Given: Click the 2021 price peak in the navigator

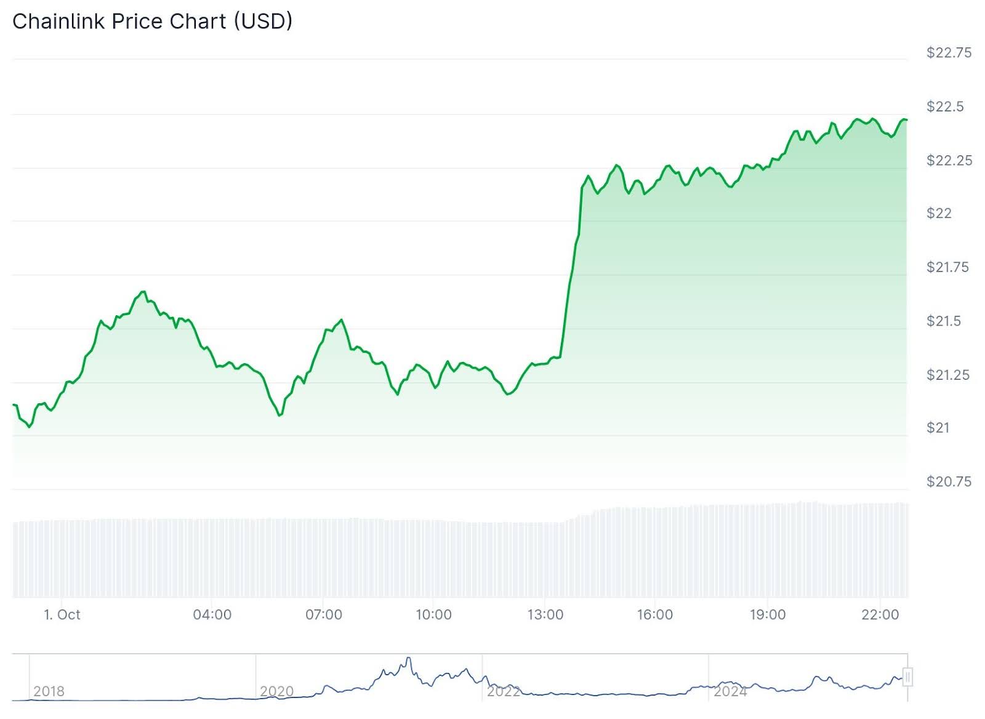Looking at the screenshot, I should pyautogui.click(x=408, y=660).
